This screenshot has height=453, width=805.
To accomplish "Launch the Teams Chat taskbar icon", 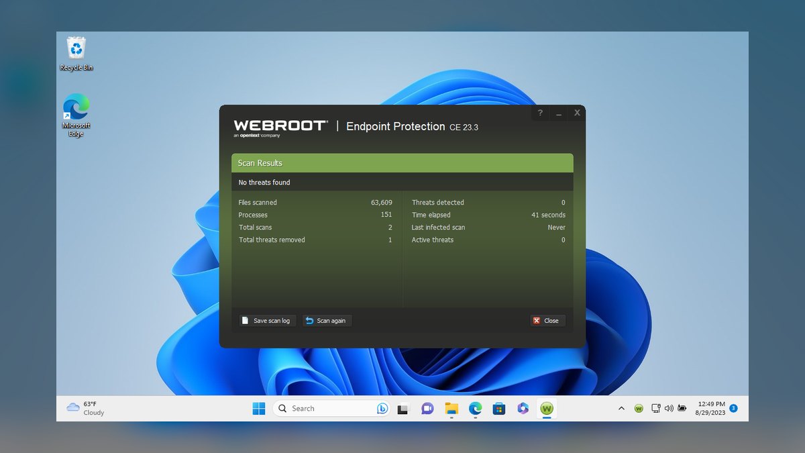I will (427, 408).
